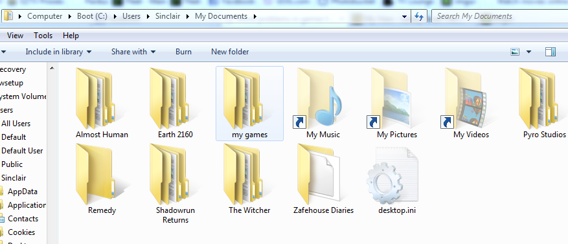The image size is (568, 244).
Task: Expand arrow after My Documents breadcrumb
Action: pos(255,16)
